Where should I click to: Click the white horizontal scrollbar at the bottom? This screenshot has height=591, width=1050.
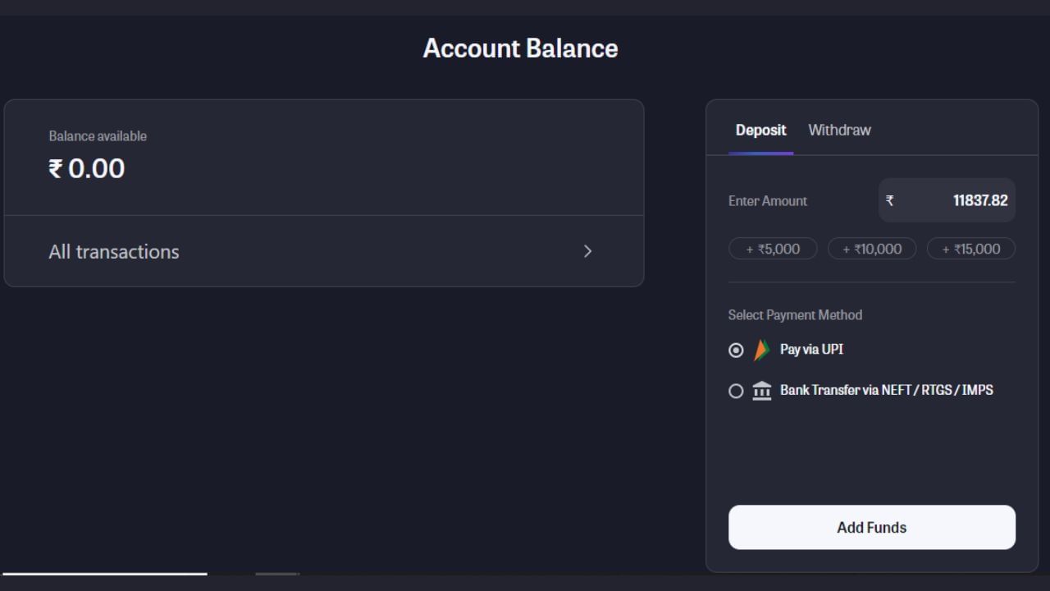105,574
